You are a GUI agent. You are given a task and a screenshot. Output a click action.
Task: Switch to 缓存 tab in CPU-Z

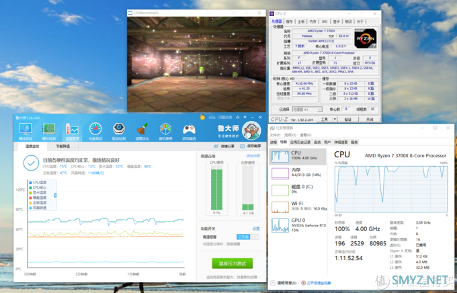(x=289, y=22)
